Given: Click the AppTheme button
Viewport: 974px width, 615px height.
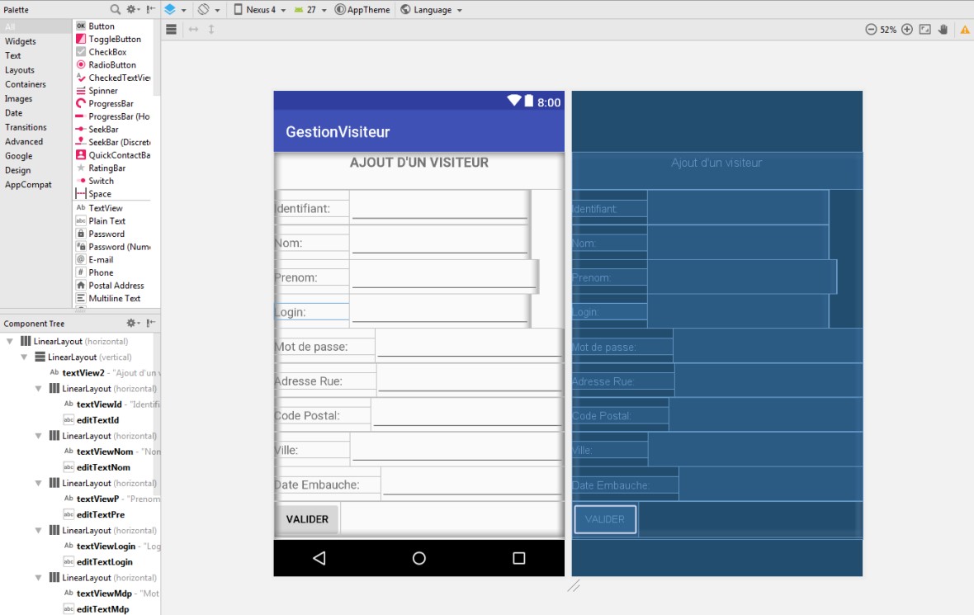Looking at the screenshot, I should pyautogui.click(x=363, y=10).
